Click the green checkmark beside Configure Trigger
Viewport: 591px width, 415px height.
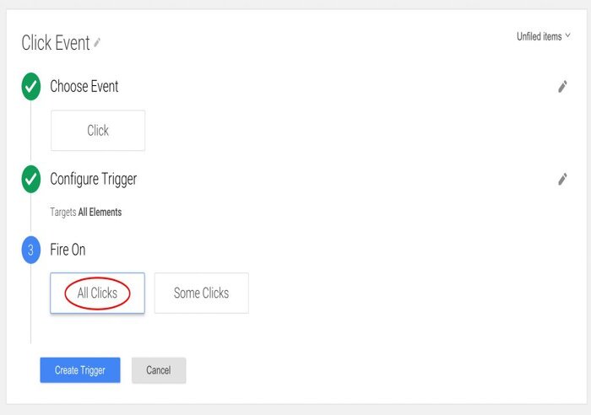(x=31, y=180)
